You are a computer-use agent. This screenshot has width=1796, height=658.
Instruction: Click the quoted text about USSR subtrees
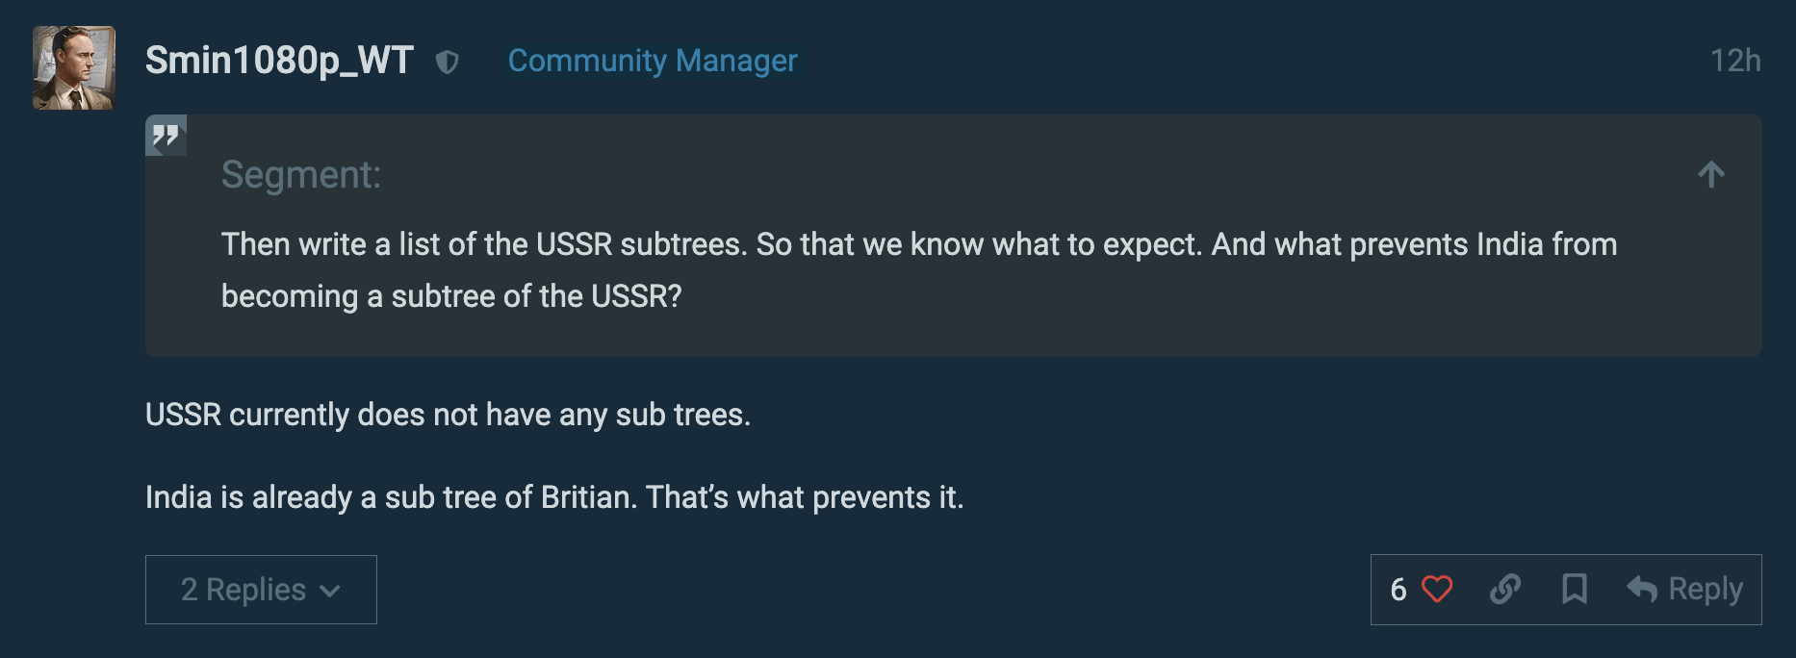click(918, 244)
